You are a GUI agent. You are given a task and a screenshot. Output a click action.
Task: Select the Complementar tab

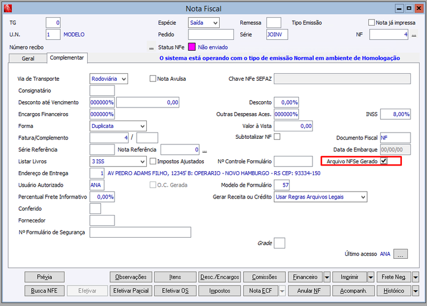pos(67,58)
